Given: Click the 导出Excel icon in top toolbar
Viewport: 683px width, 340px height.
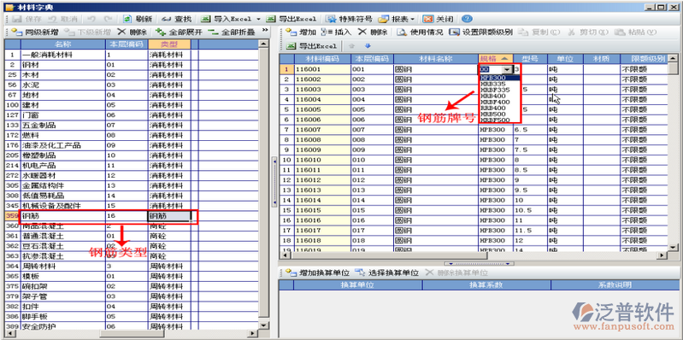Looking at the screenshot, I should [x=270, y=19].
